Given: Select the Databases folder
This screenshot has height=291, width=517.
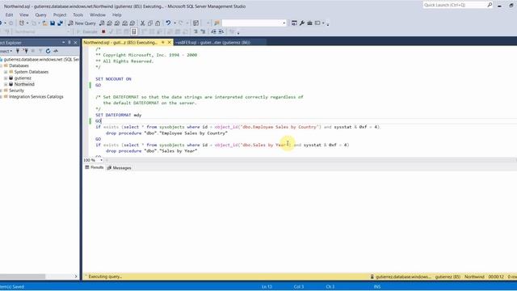Looking at the screenshot, I should tap(19, 65).
